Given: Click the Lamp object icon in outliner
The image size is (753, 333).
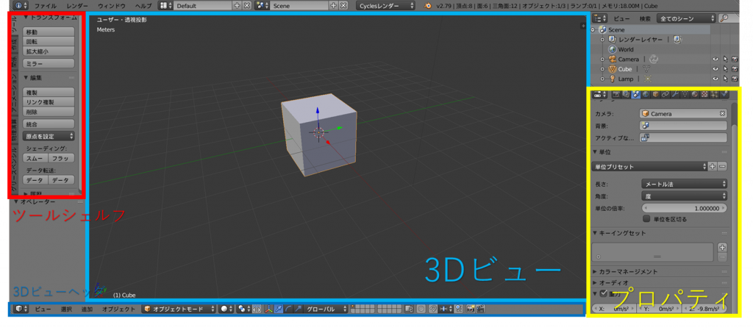Looking at the screenshot, I should (612, 79).
